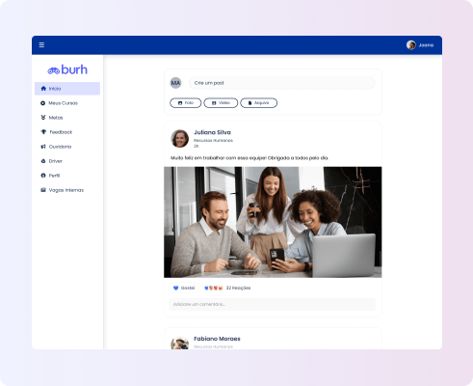The image size is (473, 386).
Task: Open the 32 Reações link
Action: 238,288
